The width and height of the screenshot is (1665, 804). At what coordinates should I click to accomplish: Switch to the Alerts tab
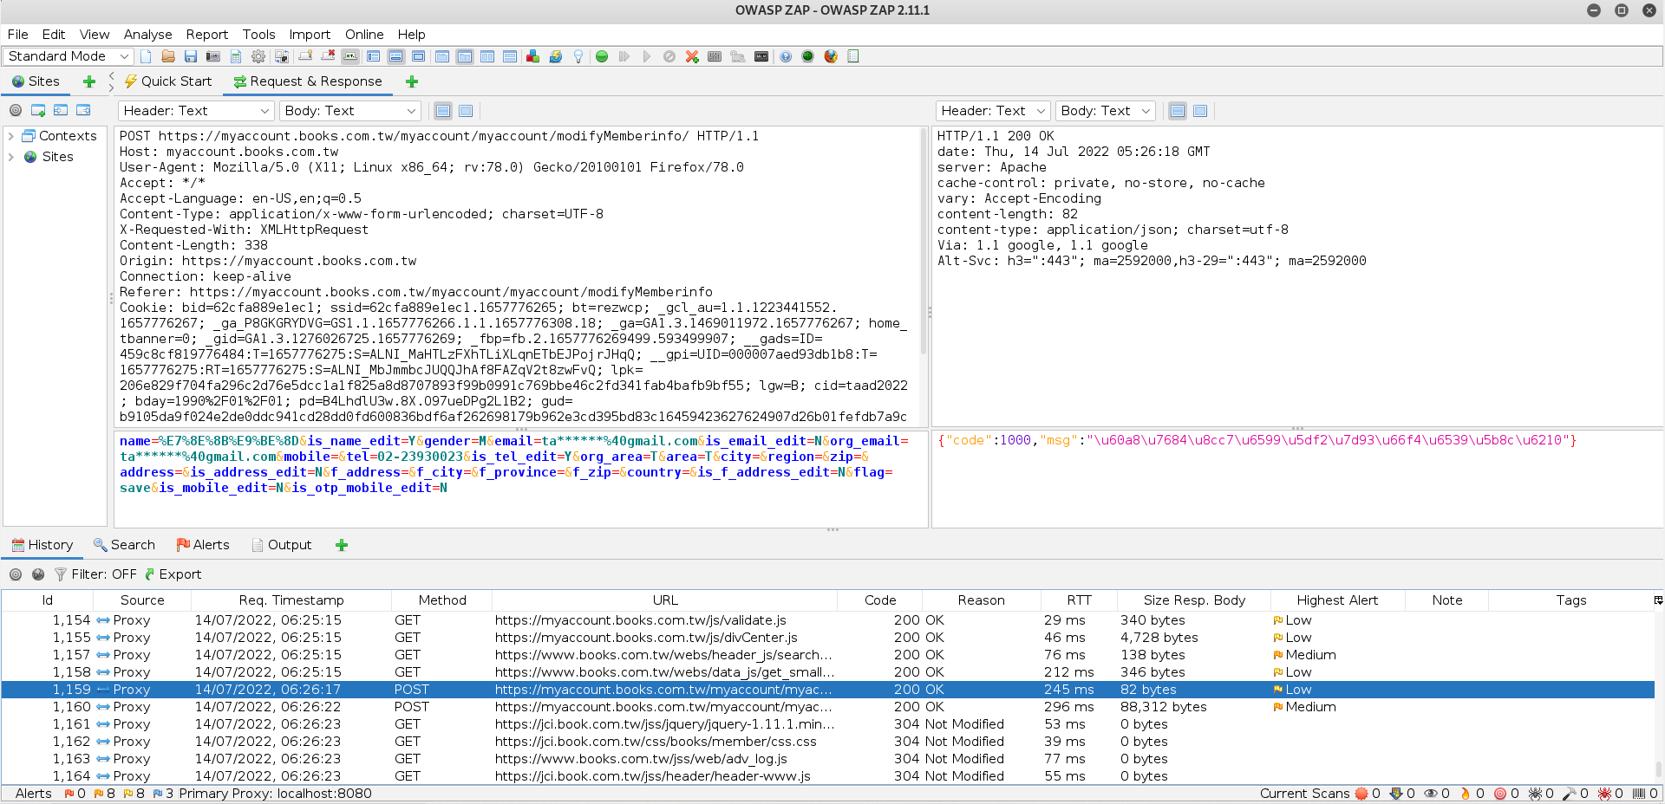pos(203,545)
